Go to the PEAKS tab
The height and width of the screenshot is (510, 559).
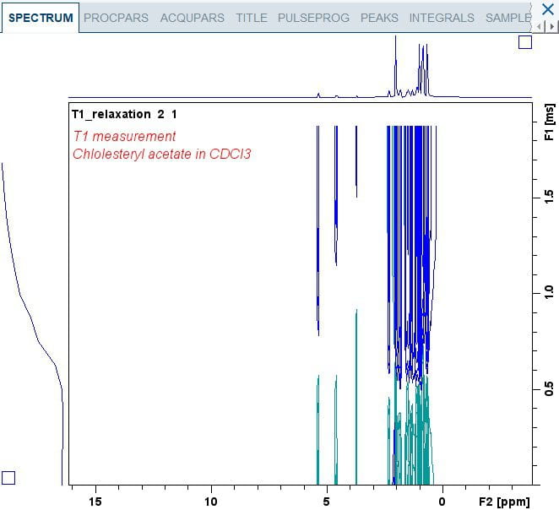(379, 17)
